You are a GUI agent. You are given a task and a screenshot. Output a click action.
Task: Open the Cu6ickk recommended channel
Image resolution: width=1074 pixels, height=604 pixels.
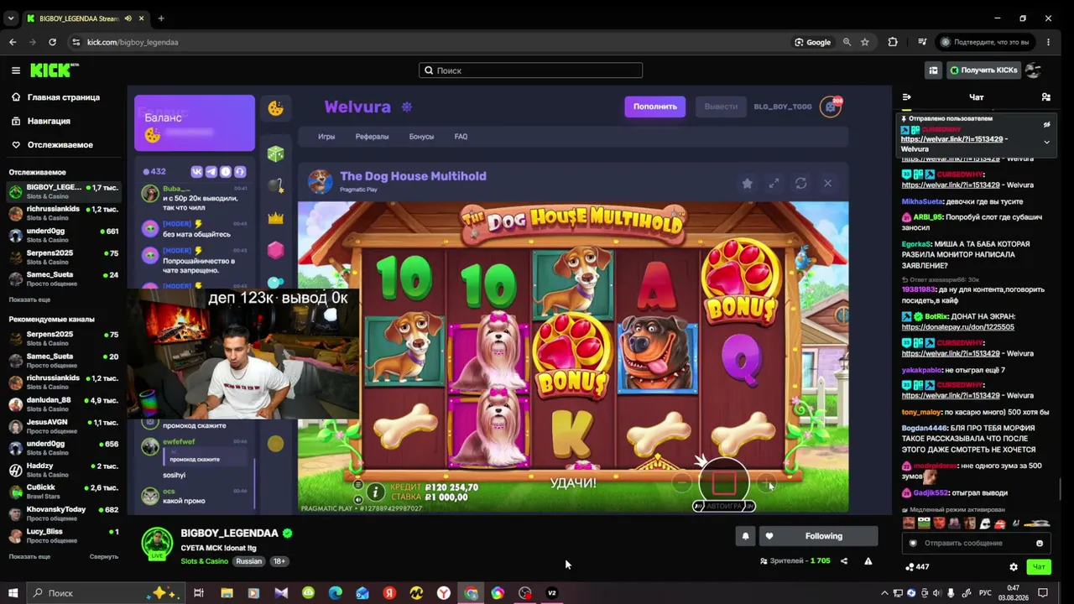[64, 492]
